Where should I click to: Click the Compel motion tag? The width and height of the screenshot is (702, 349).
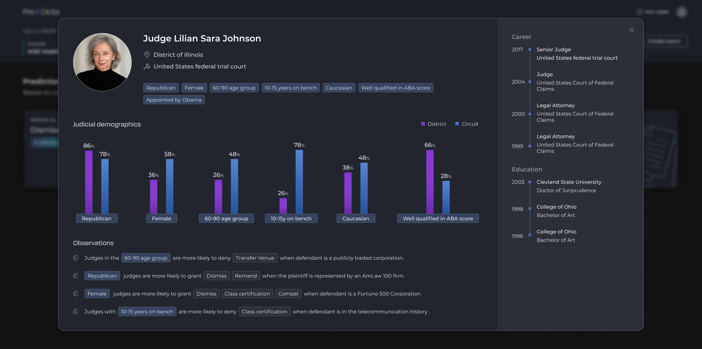point(288,294)
